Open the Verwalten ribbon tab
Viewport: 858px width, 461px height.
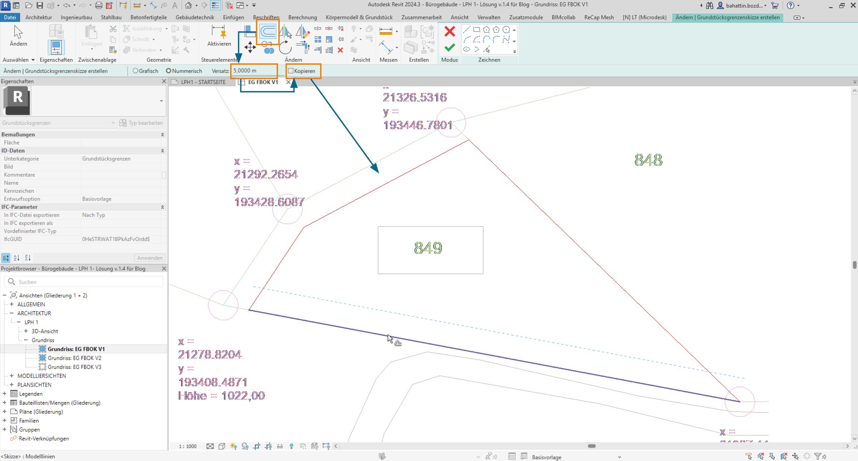pos(489,17)
